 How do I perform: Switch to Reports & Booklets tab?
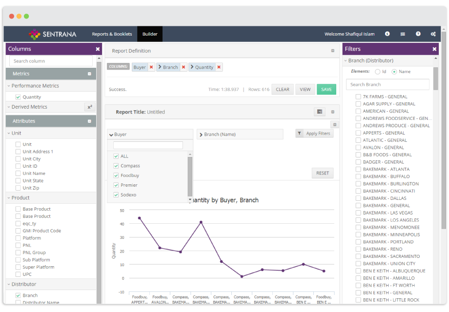click(x=112, y=34)
